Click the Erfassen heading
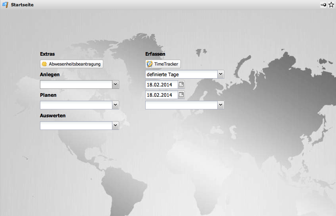Screen dimensions: 336x216 click(156, 54)
